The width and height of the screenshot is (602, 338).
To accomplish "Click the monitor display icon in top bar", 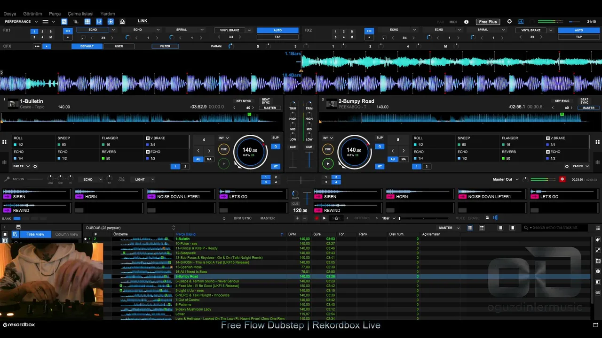I will tap(521, 22).
